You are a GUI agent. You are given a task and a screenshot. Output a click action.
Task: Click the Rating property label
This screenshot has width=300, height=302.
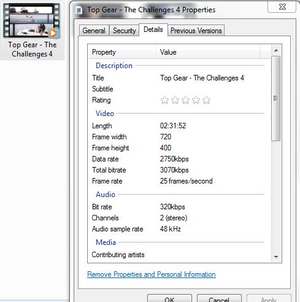pyautogui.click(x=101, y=100)
